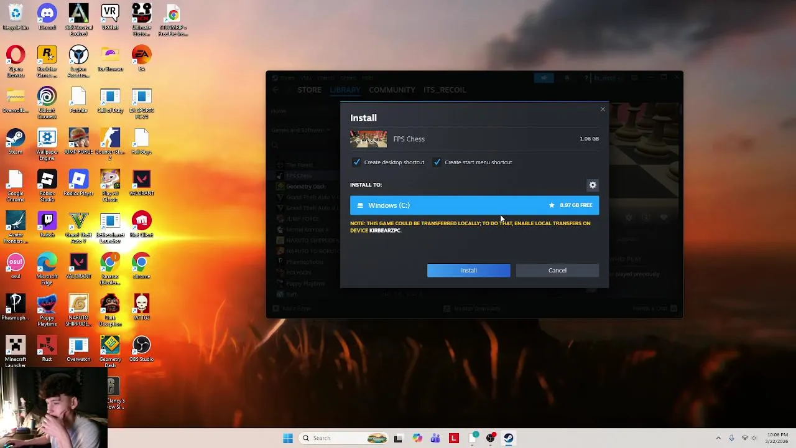Click the microphone icon in system tray
Screen dimensions: 796x448
[731, 438]
